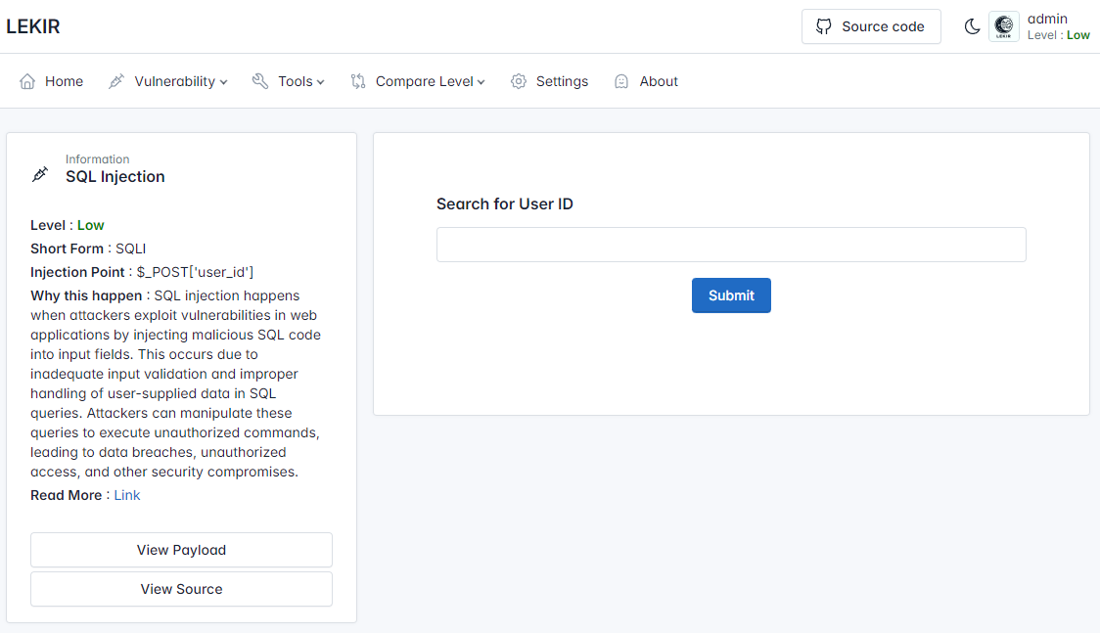Click the GitHub icon in Source code button
The image size is (1100, 633).
click(x=824, y=26)
